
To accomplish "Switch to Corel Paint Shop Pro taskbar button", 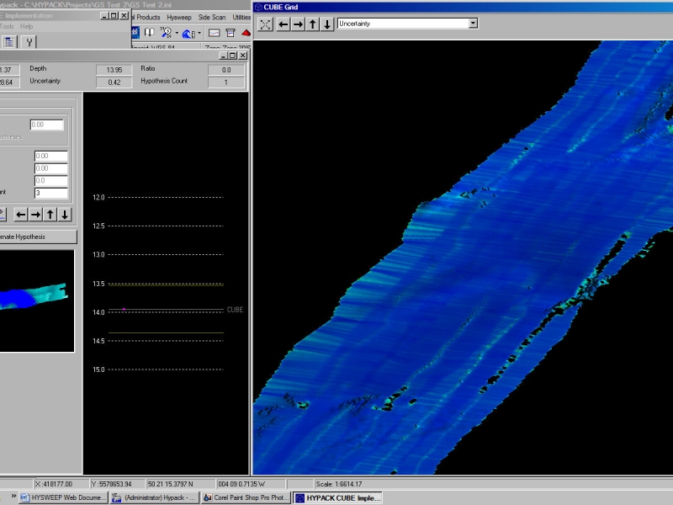I will click(x=246, y=498).
